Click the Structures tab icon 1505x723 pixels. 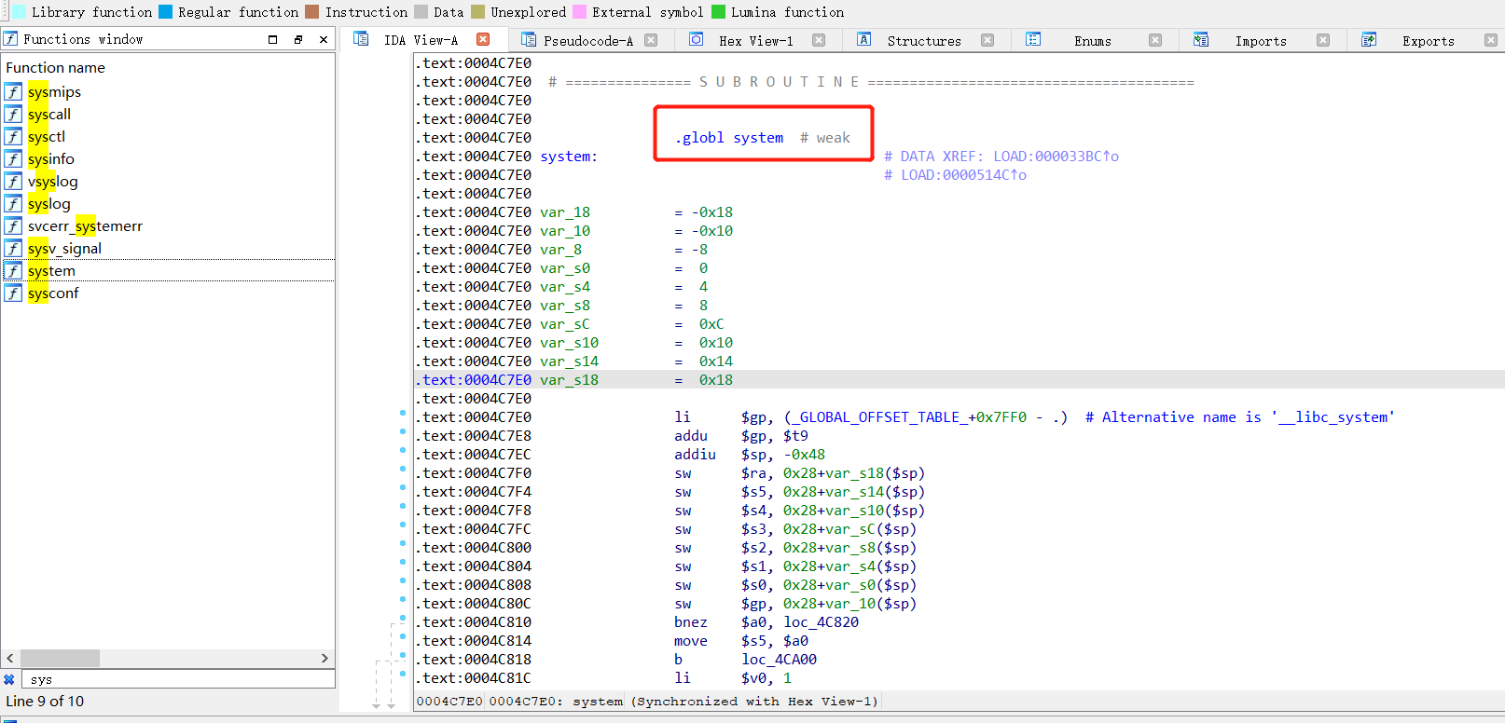864,39
